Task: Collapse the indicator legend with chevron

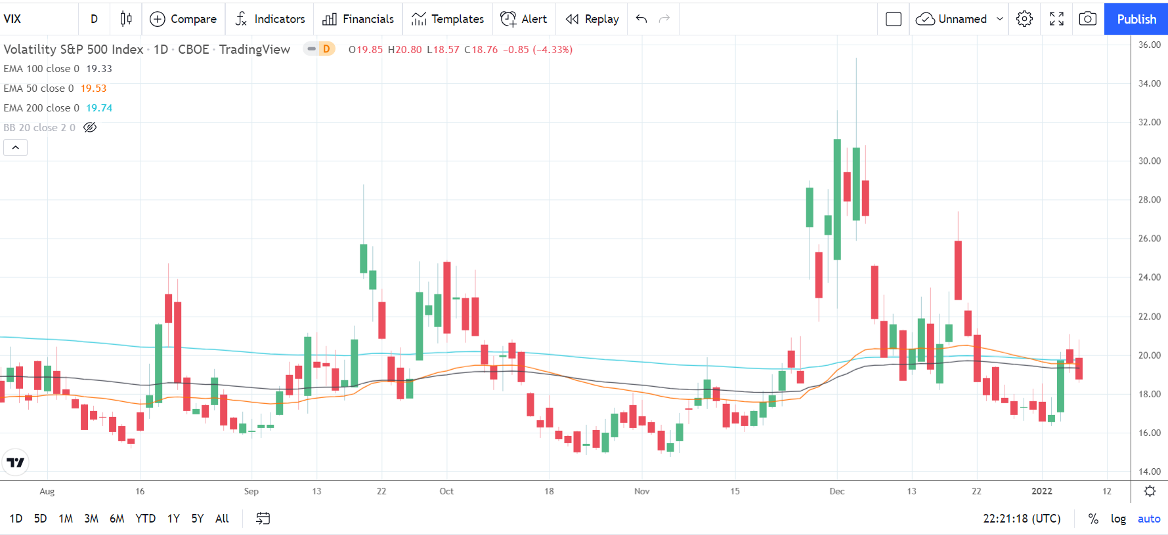Action: 16,148
